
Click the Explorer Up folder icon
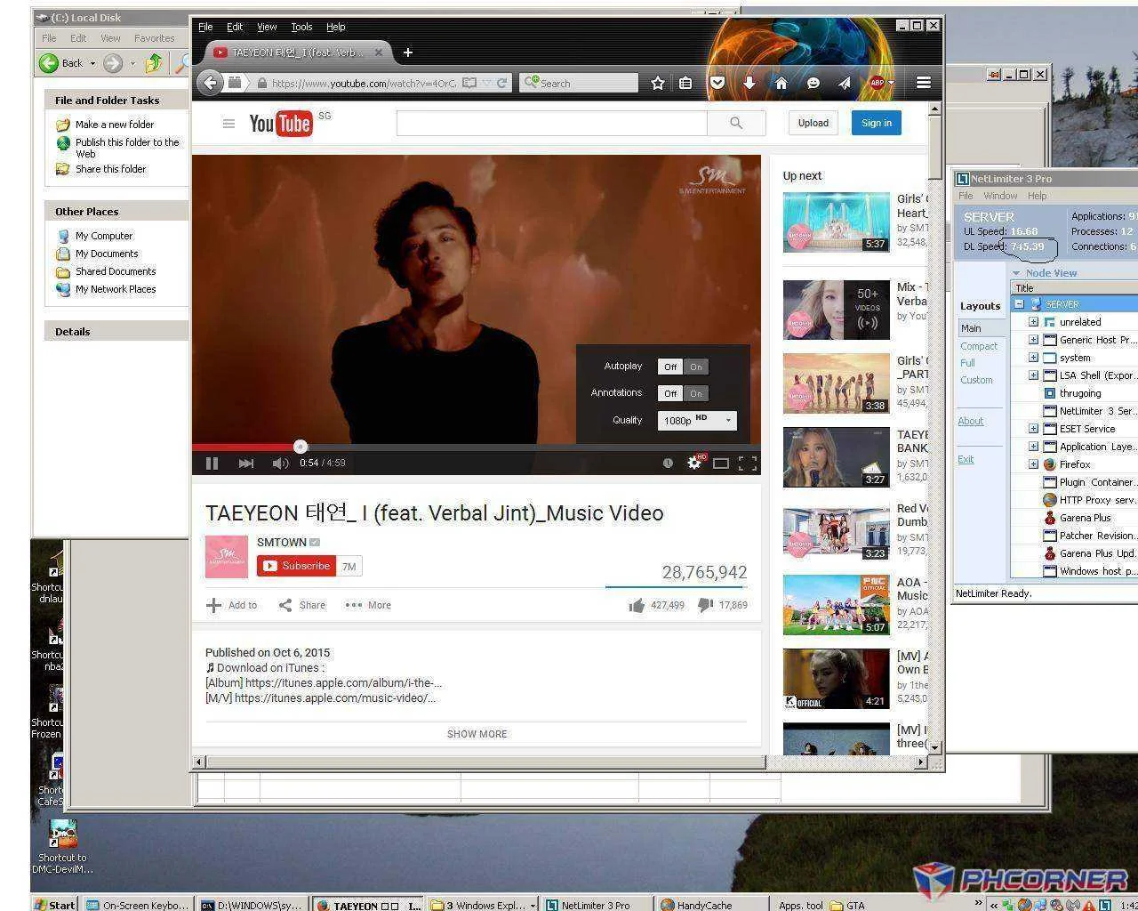tap(154, 62)
